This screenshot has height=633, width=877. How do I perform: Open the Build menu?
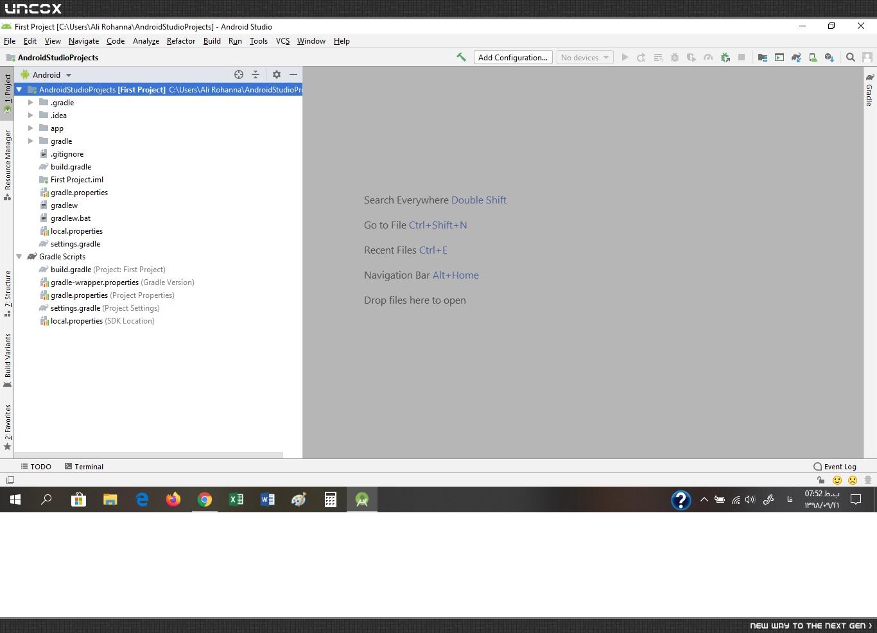(212, 40)
